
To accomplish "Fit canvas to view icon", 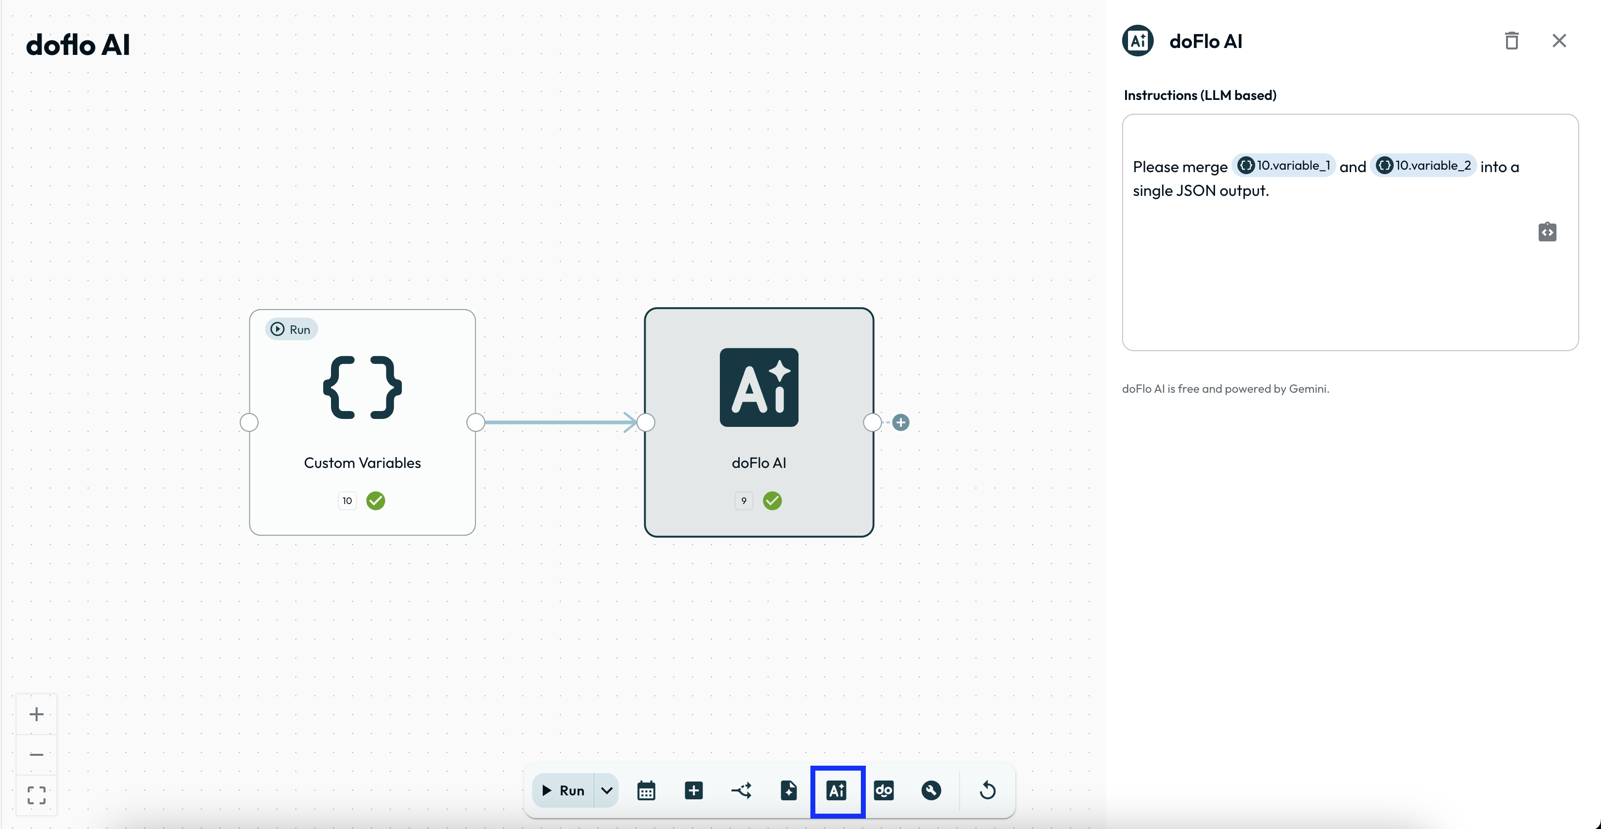I will tap(37, 795).
